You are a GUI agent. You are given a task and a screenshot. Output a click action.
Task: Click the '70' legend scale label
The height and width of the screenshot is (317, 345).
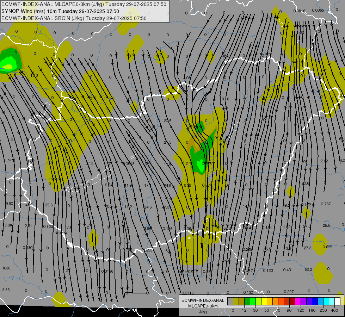278,310
